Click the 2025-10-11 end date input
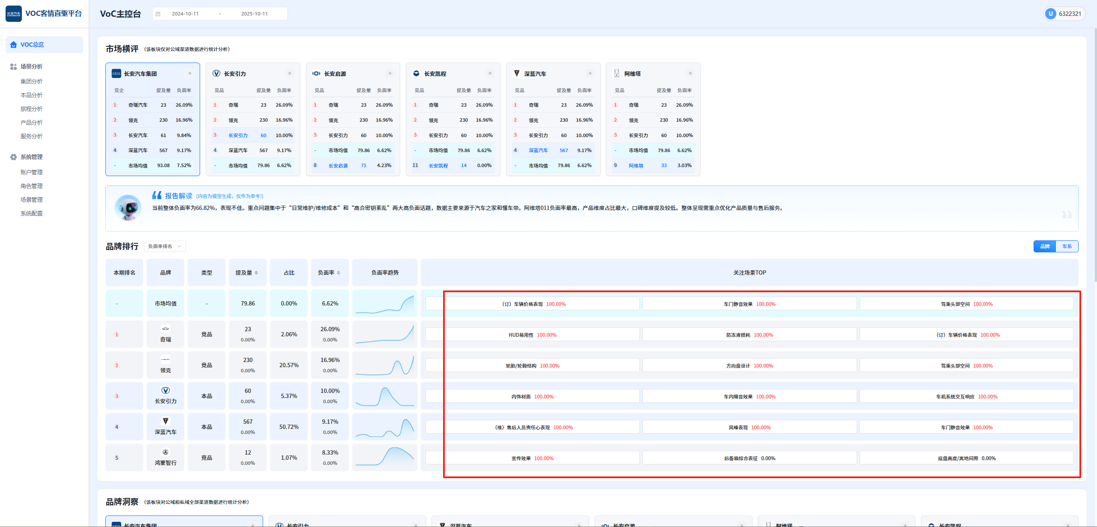Screen dimensions: 1097x527 coord(254,14)
